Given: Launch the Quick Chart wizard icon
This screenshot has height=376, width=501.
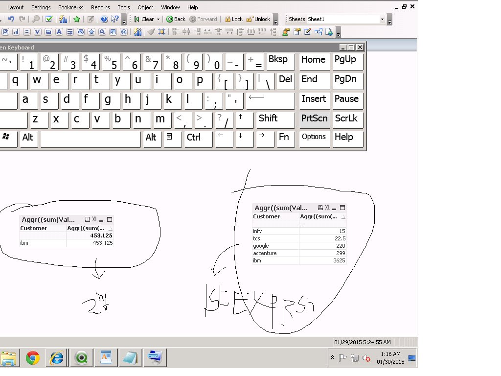Looking at the screenshot, I should (x=63, y=19).
